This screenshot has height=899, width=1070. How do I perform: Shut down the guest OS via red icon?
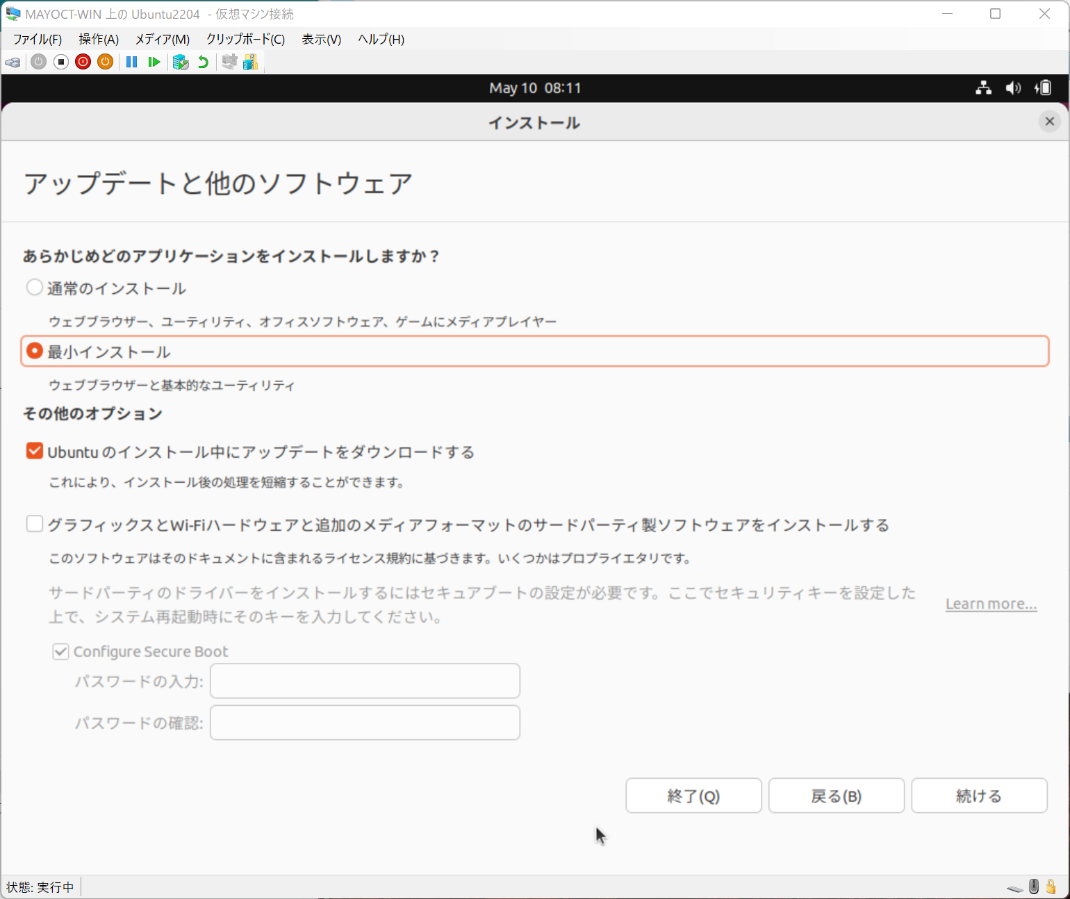(83, 62)
